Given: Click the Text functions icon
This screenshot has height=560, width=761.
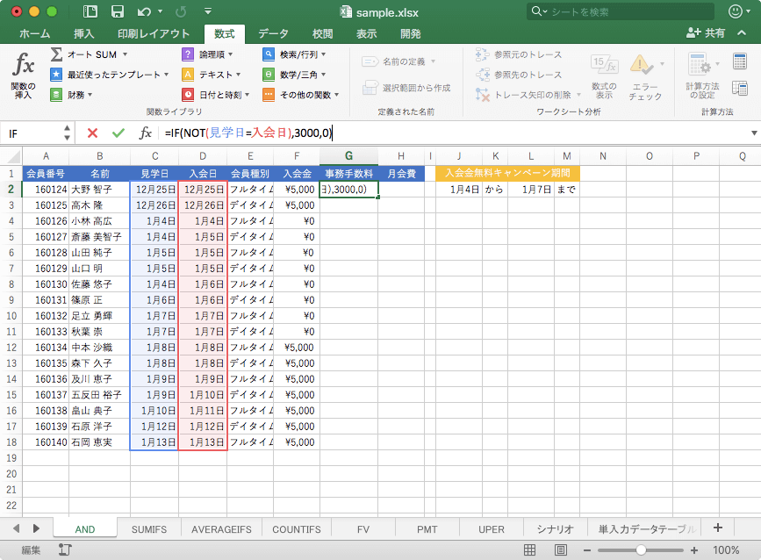Looking at the screenshot, I should [187, 75].
